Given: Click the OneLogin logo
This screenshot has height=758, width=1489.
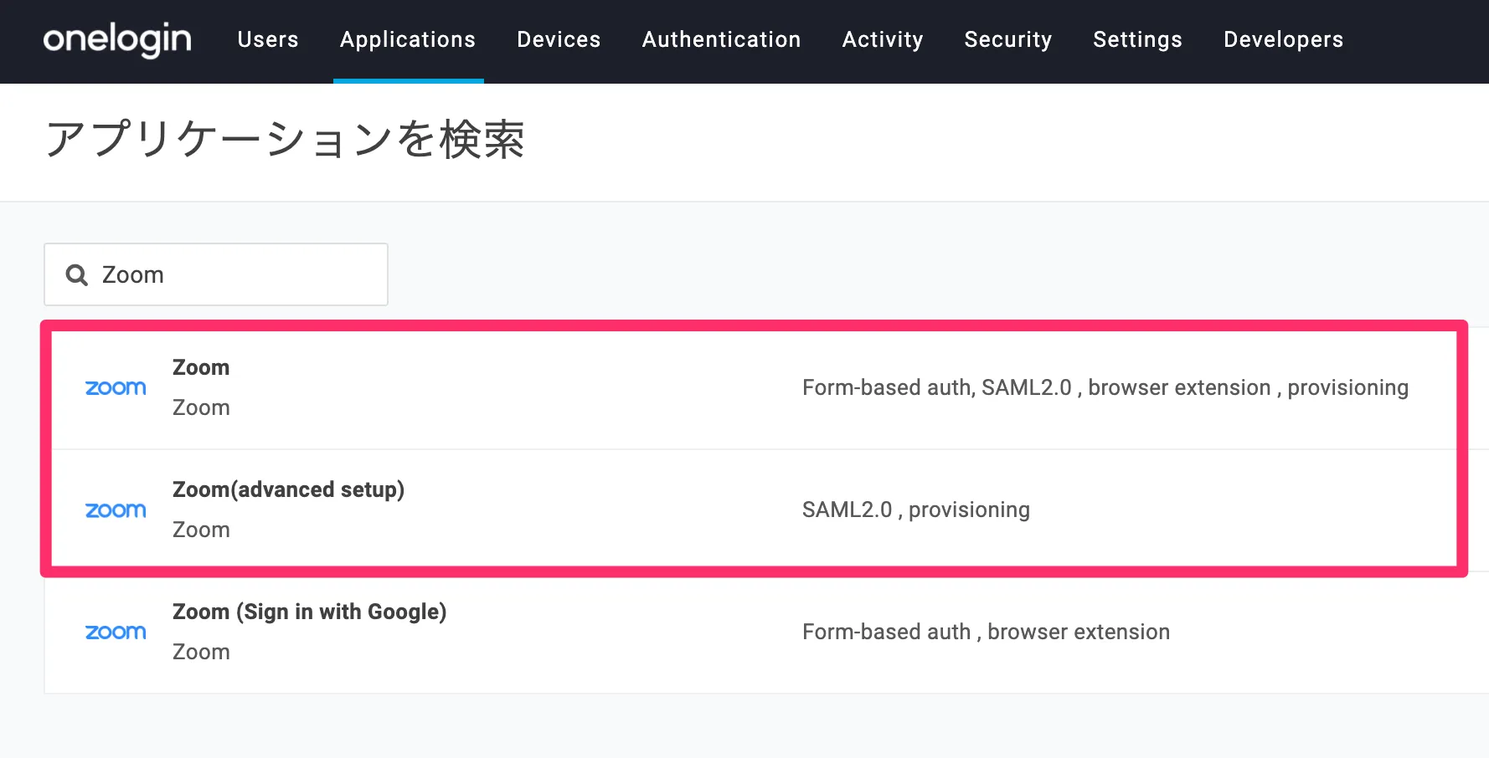Looking at the screenshot, I should 117,39.
